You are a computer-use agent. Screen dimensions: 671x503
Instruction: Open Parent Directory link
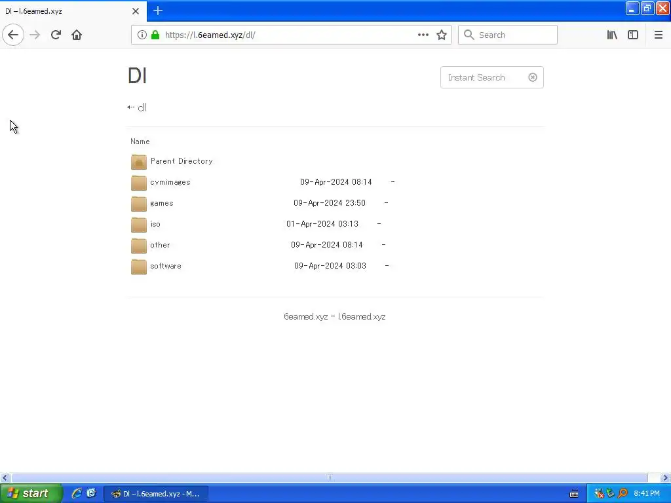(182, 161)
